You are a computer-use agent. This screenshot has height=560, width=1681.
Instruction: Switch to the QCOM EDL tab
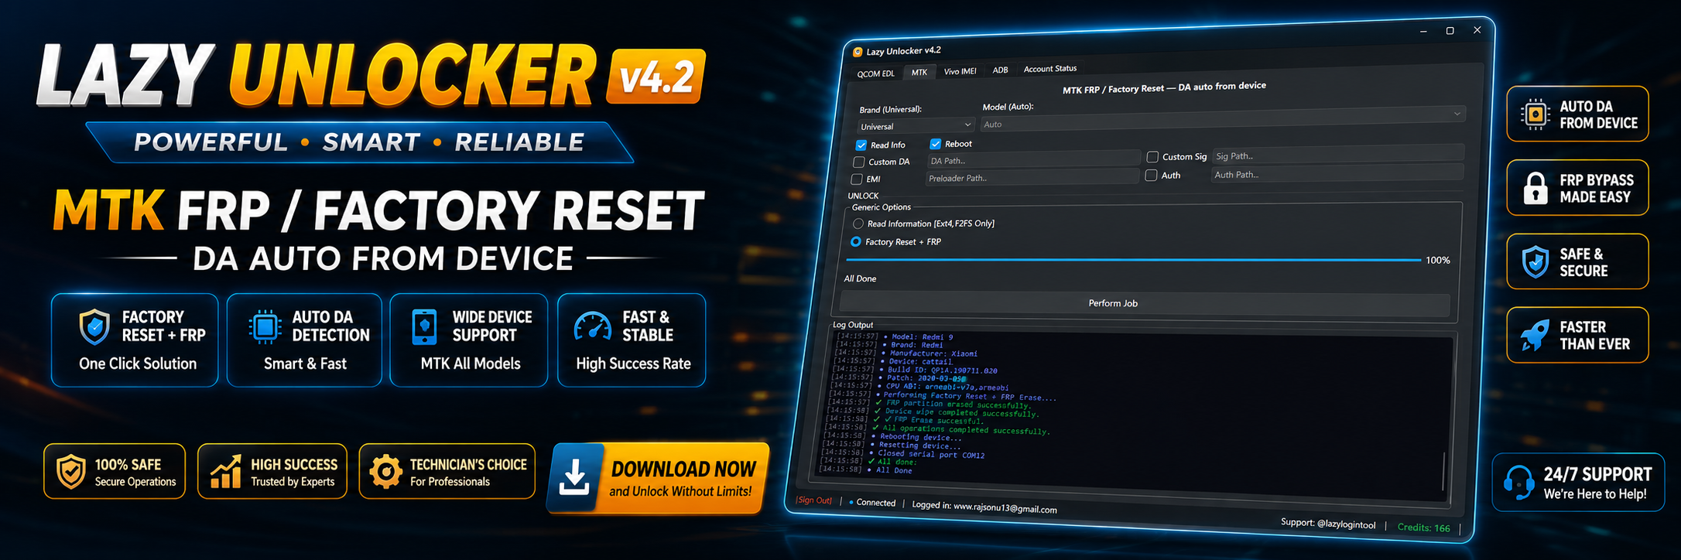pos(875,73)
